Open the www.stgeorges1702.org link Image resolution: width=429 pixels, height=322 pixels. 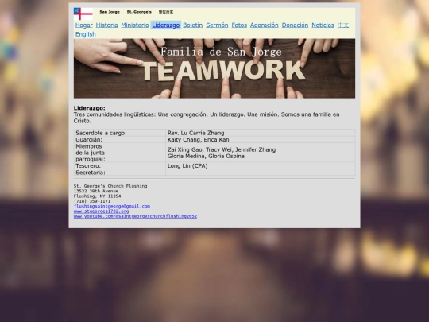tap(101, 211)
